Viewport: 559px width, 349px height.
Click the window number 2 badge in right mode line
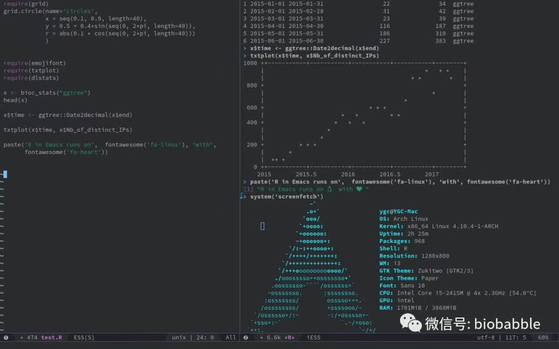coord(246,337)
